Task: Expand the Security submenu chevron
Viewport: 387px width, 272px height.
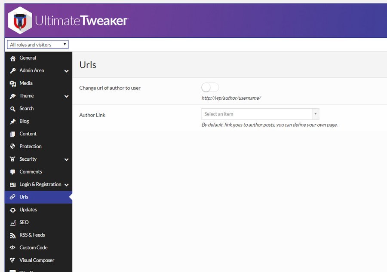Action: click(66, 159)
